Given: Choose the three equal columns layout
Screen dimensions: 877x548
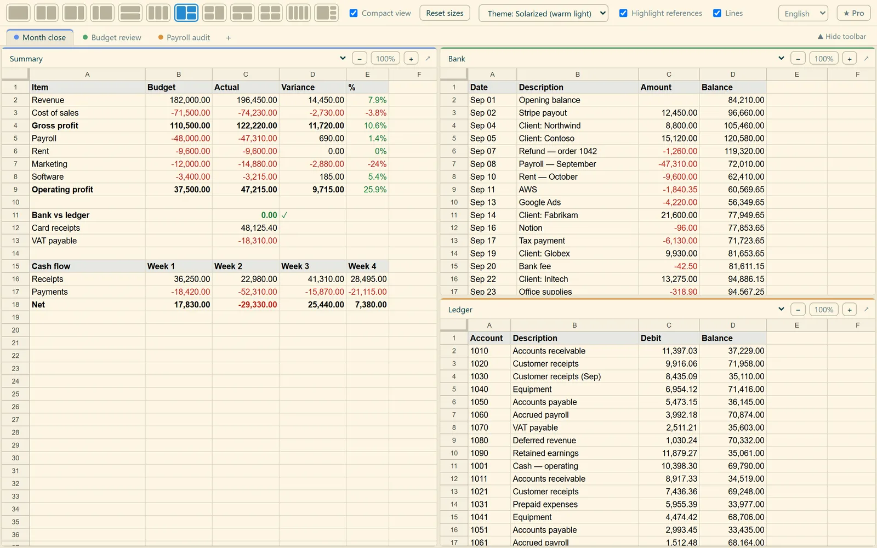Looking at the screenshot, I should coord(158,13).
